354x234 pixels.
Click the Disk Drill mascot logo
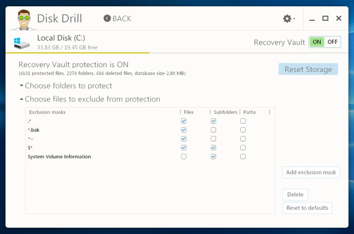point(21,20)
